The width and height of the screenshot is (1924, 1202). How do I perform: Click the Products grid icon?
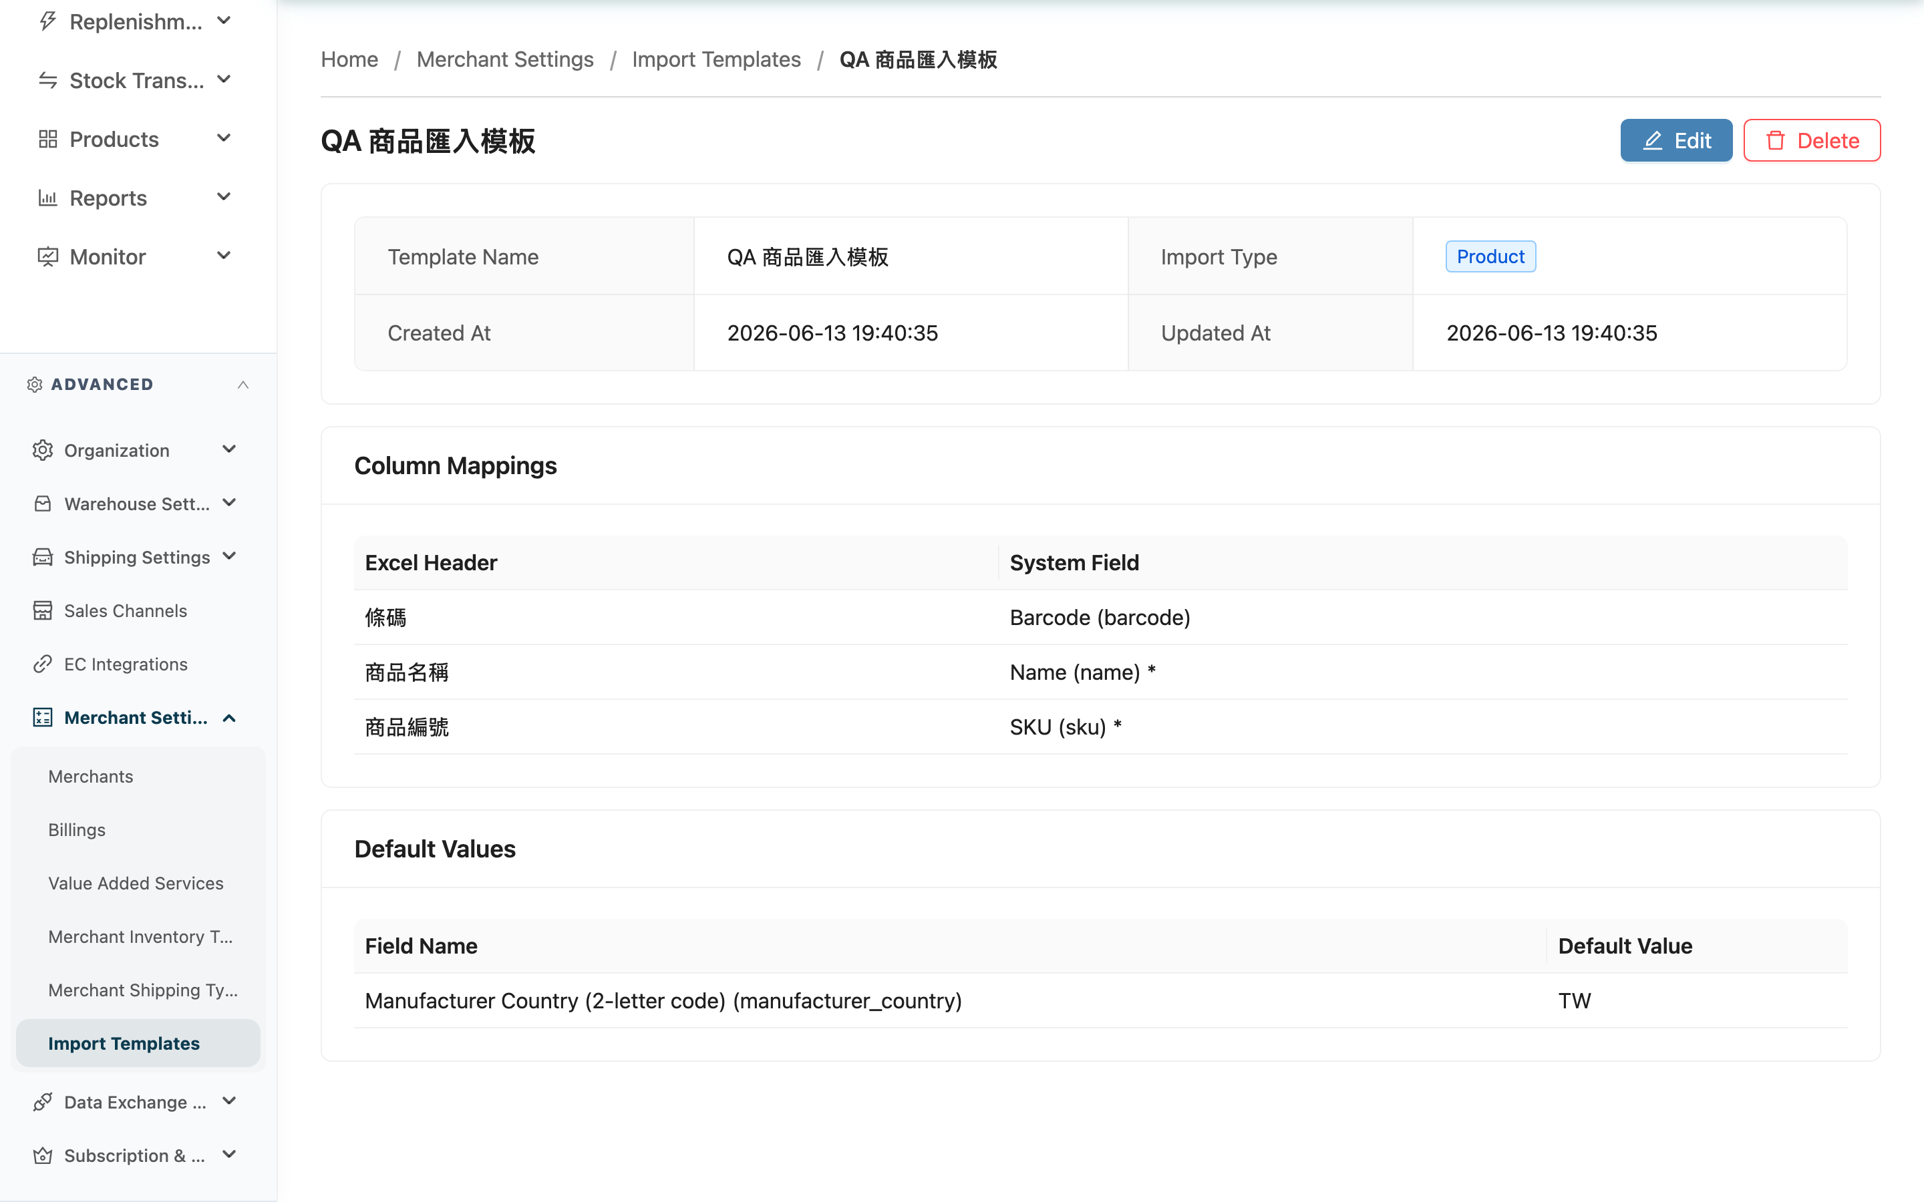click(47, 139)
